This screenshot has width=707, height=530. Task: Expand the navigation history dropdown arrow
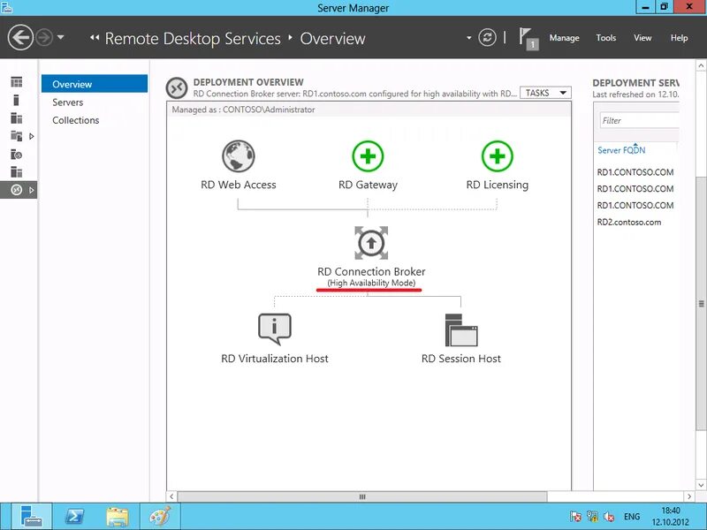point(61,37)
